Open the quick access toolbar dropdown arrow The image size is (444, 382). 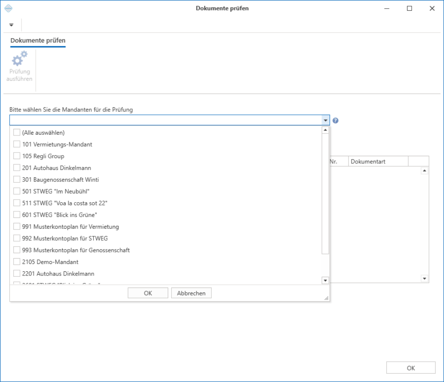(11, 25)
